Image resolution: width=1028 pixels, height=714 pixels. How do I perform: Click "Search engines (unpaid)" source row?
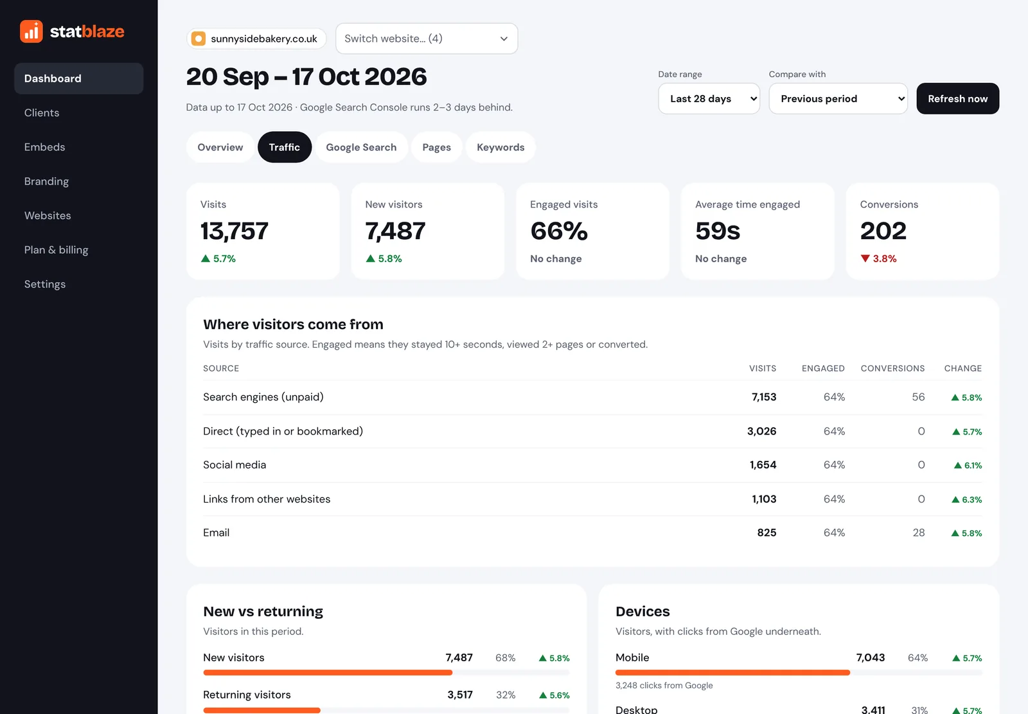[592, 397]
